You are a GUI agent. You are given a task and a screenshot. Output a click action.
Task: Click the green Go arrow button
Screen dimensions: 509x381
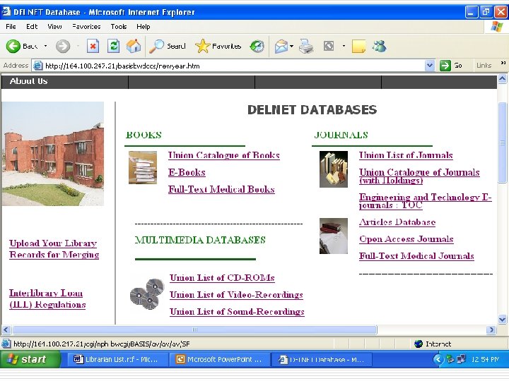[445, 66]
